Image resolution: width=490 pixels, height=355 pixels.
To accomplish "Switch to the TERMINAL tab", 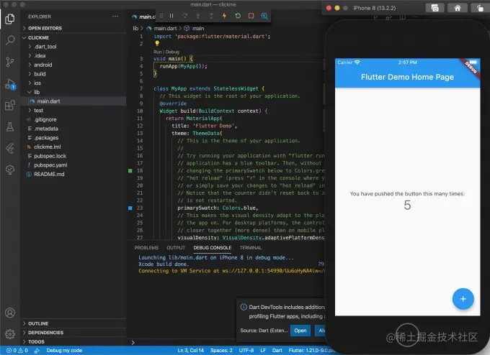I will (251, 248).
